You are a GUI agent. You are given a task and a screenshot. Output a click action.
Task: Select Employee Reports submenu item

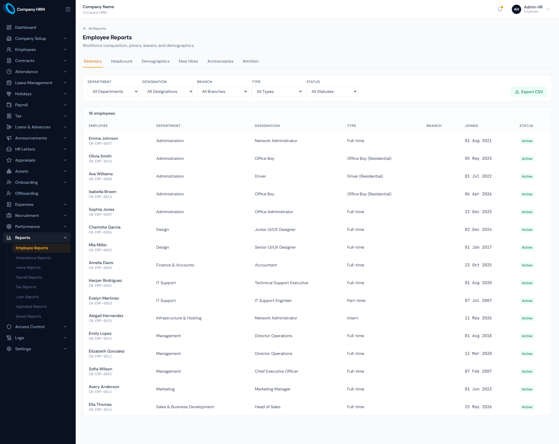point(41,248)
